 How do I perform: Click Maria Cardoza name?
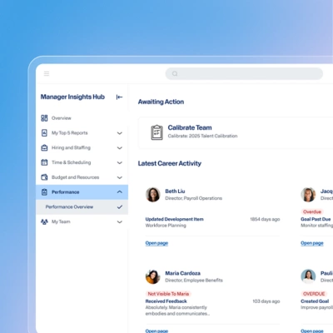point(183,273)
